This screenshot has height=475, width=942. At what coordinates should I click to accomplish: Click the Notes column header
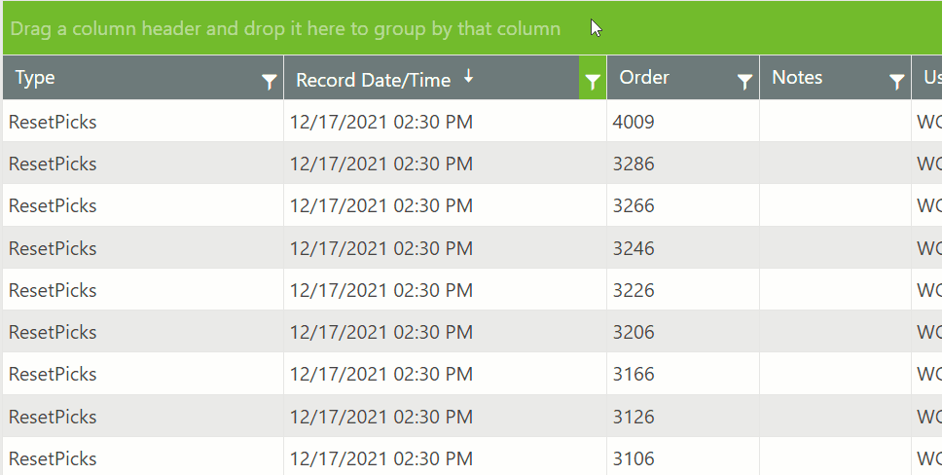(797, 78)
